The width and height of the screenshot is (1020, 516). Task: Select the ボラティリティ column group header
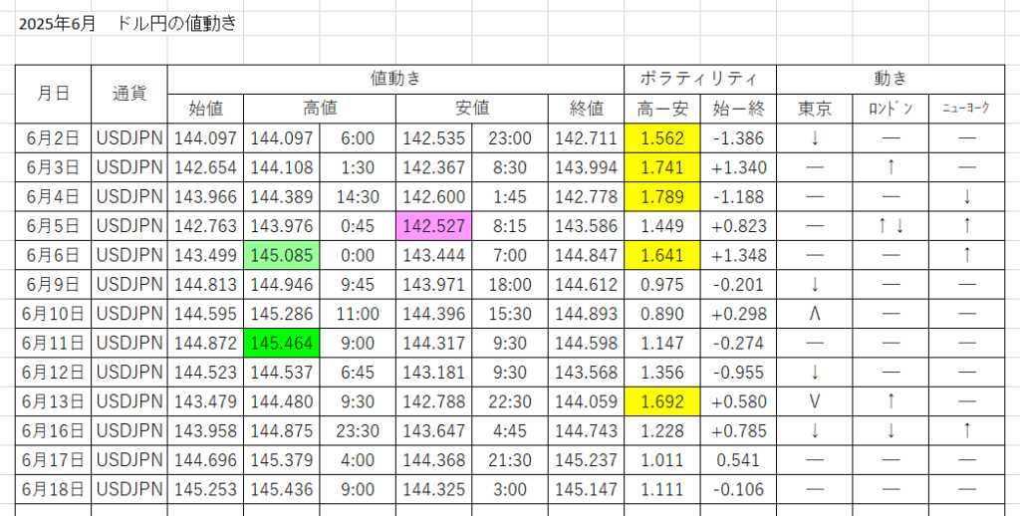(699, 79)
